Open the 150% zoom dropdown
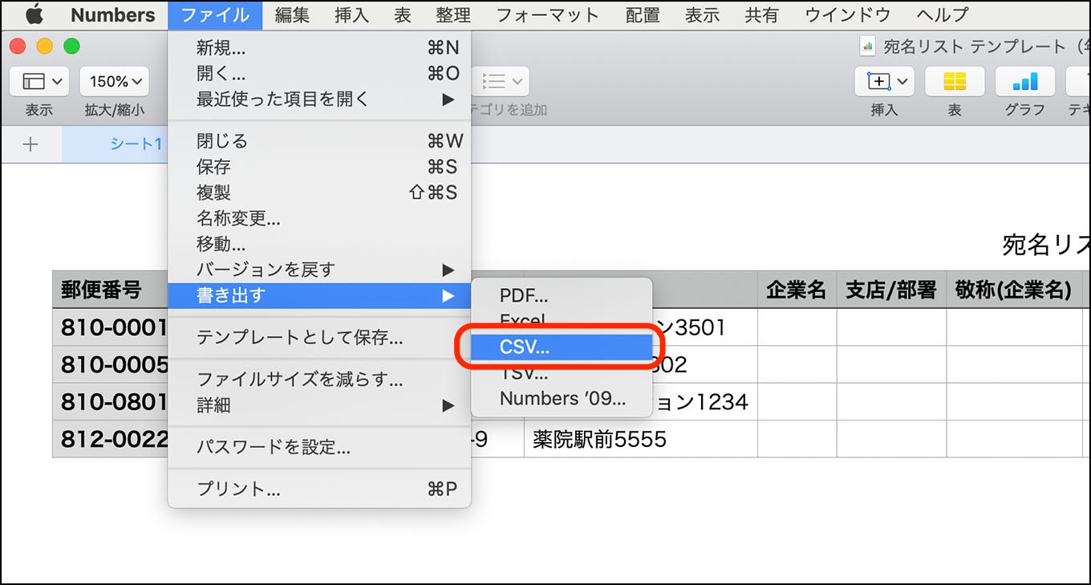Viewport: 1091px width, 585px height. pyautogui.click(x=115, y=81)
